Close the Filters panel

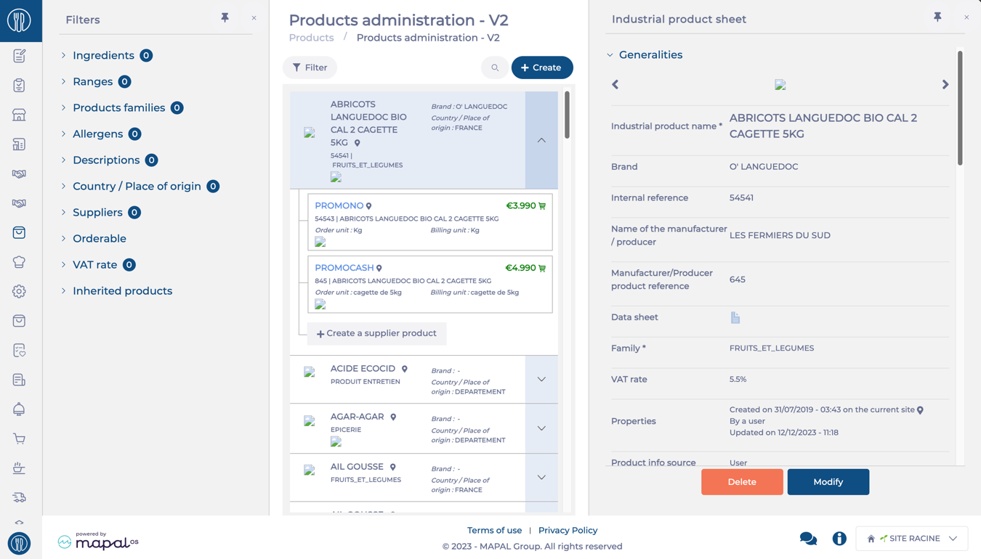pyautogui.click(x=254, y=18)
